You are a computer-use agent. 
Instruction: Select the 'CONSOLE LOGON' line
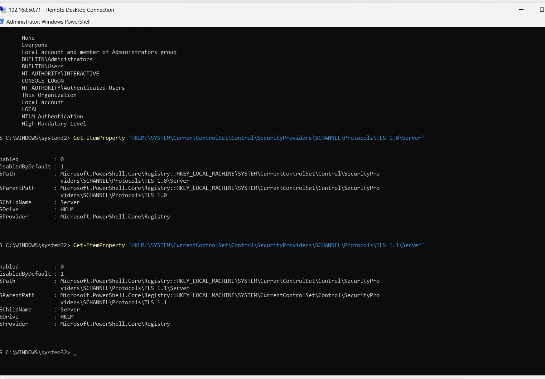[x=43, y=81]
